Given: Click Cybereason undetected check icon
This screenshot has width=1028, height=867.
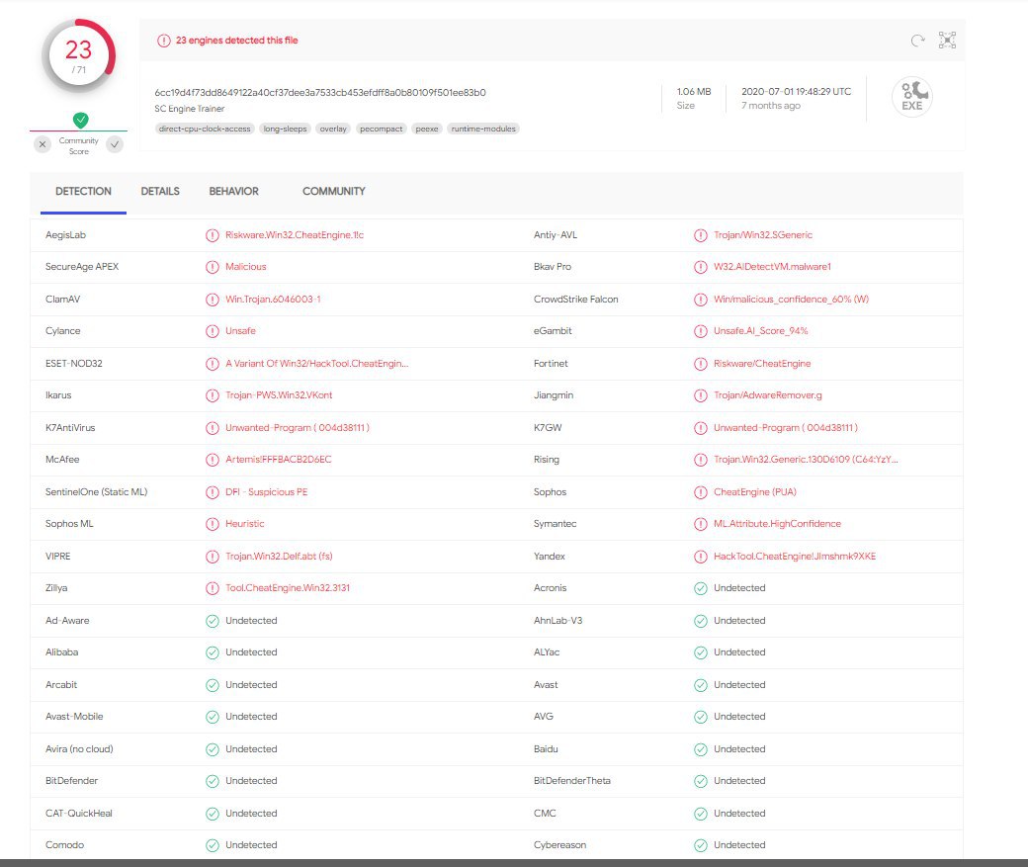Looking at the screenshot, I should click(x=701, y=845).
